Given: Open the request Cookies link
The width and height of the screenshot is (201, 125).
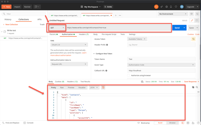Looking at the screenshot, I should [x=191, y=34].
